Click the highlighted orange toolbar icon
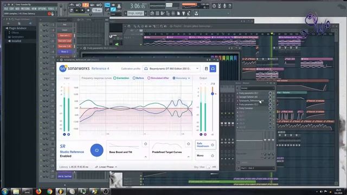This screenshot has width=347, height=195. click(86, 5)
